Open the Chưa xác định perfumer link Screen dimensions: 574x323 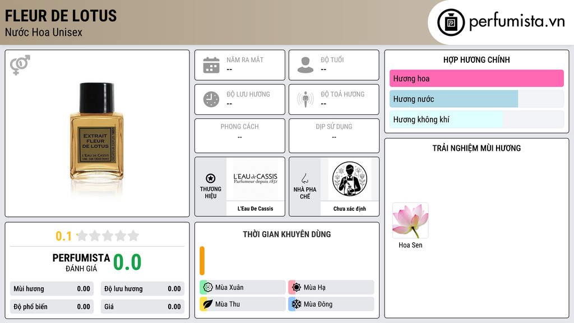(350, 209)
